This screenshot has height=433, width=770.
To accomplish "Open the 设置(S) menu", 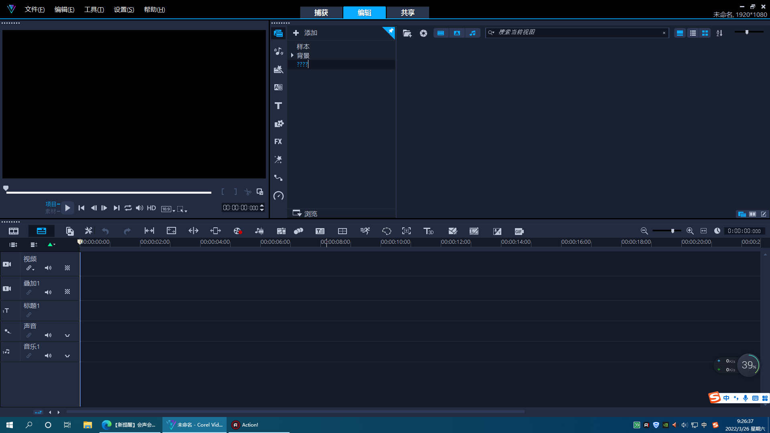I will [124, 9].
